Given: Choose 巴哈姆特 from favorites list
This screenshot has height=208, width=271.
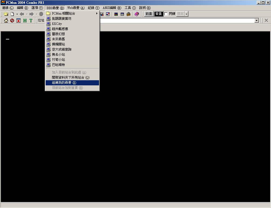Looking at the screenshot, I should coord(59,65).
